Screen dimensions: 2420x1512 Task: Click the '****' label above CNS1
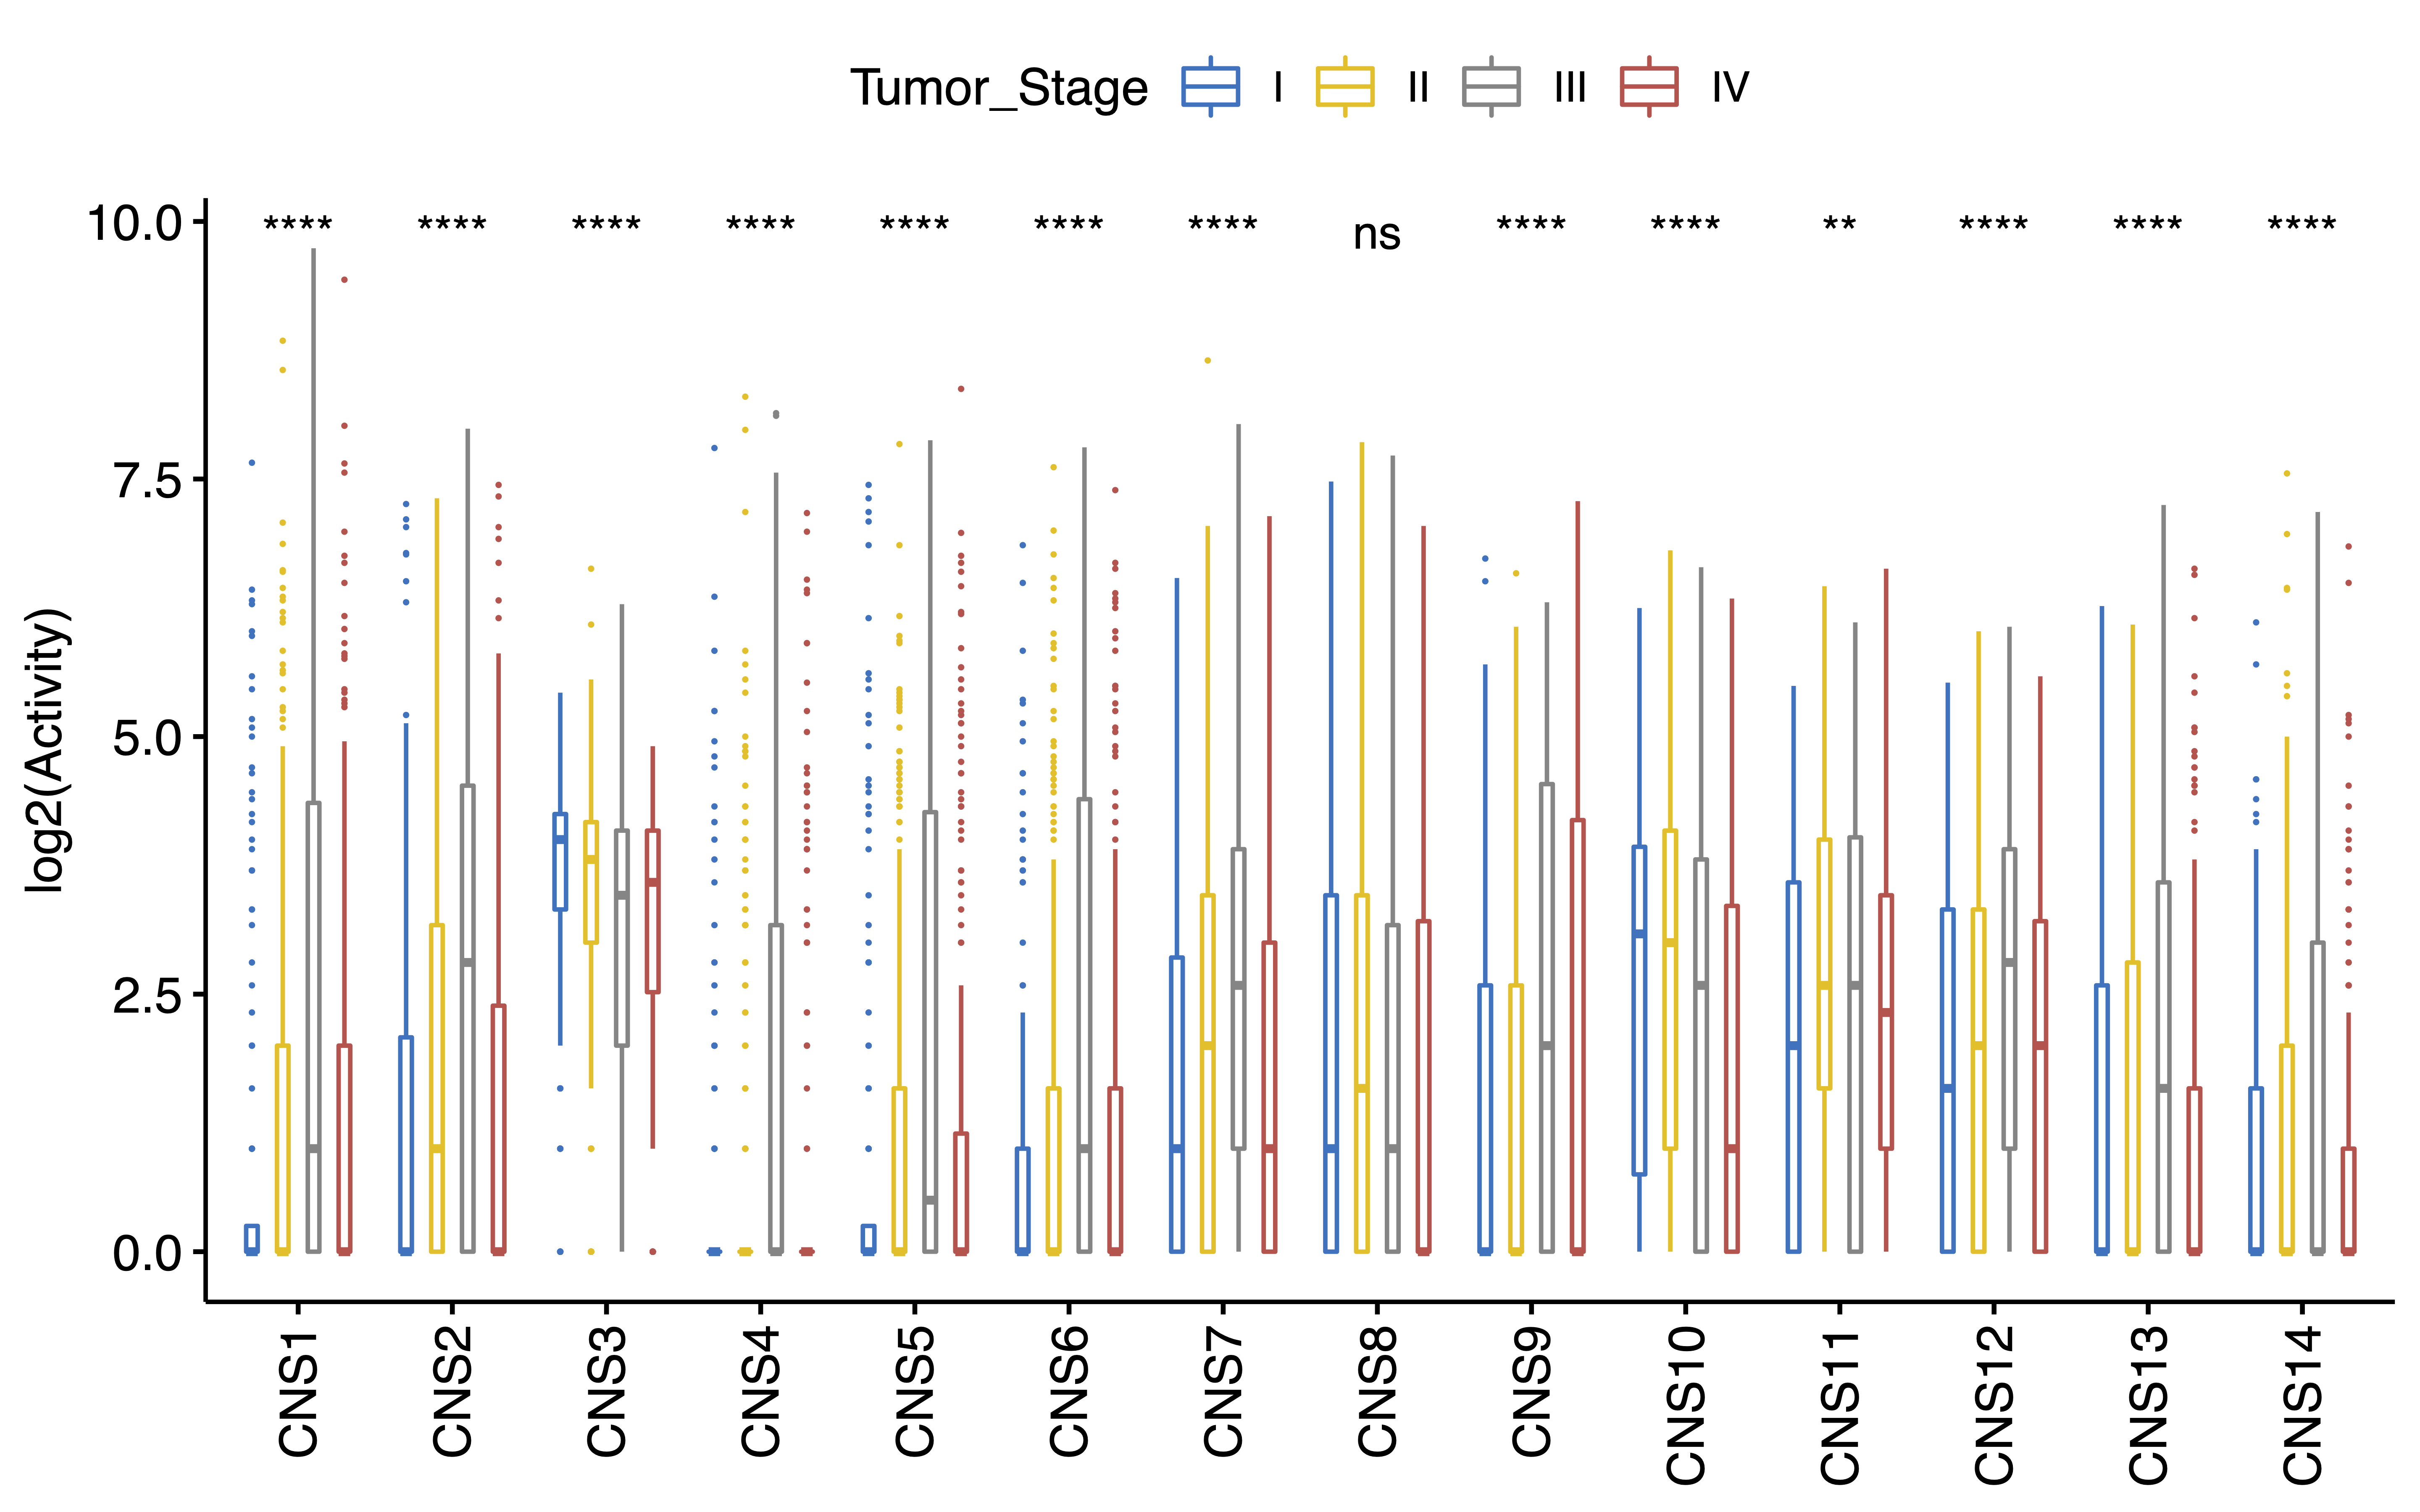(x=298, y=223)
